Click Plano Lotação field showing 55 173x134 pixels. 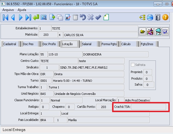pos(44,54)
